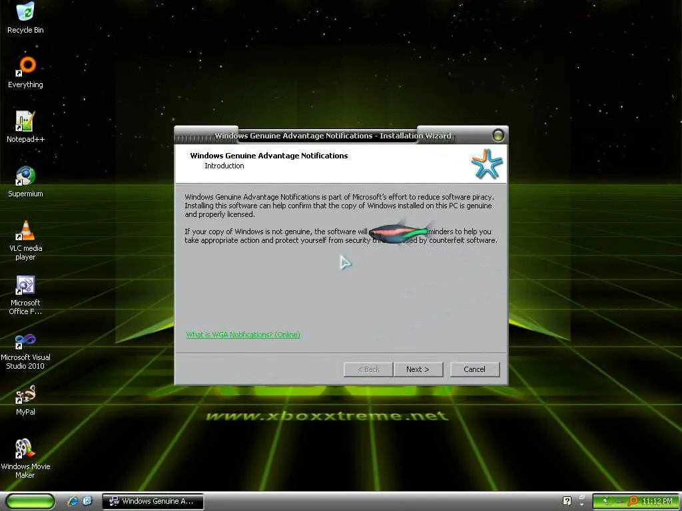
Task: Open the Recycle Bin desktop icon
Action: (26, 17)
